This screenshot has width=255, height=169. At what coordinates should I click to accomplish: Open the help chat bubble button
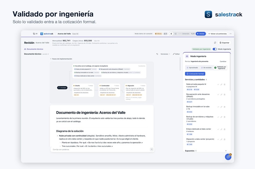(x=228, y=157)
